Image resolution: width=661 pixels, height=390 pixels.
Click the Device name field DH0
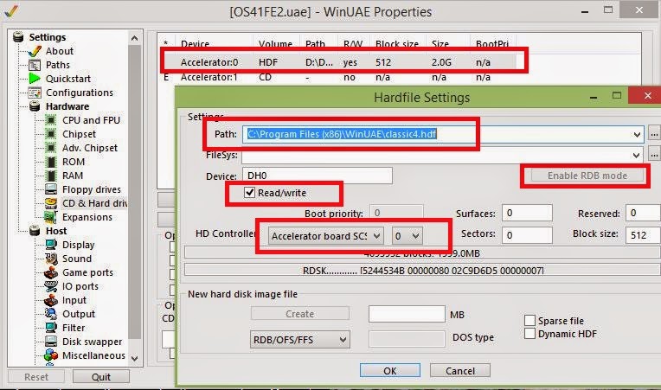coord(317,176)
